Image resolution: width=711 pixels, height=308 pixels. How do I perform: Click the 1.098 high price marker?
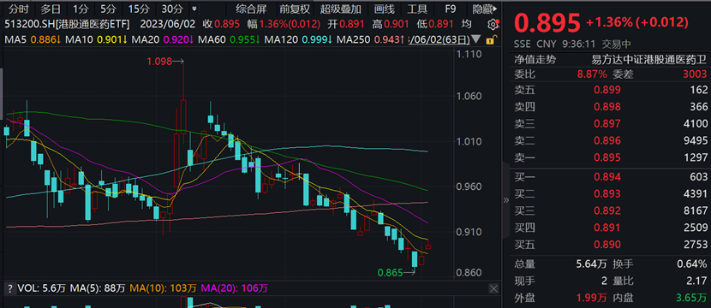pos(159,62)
